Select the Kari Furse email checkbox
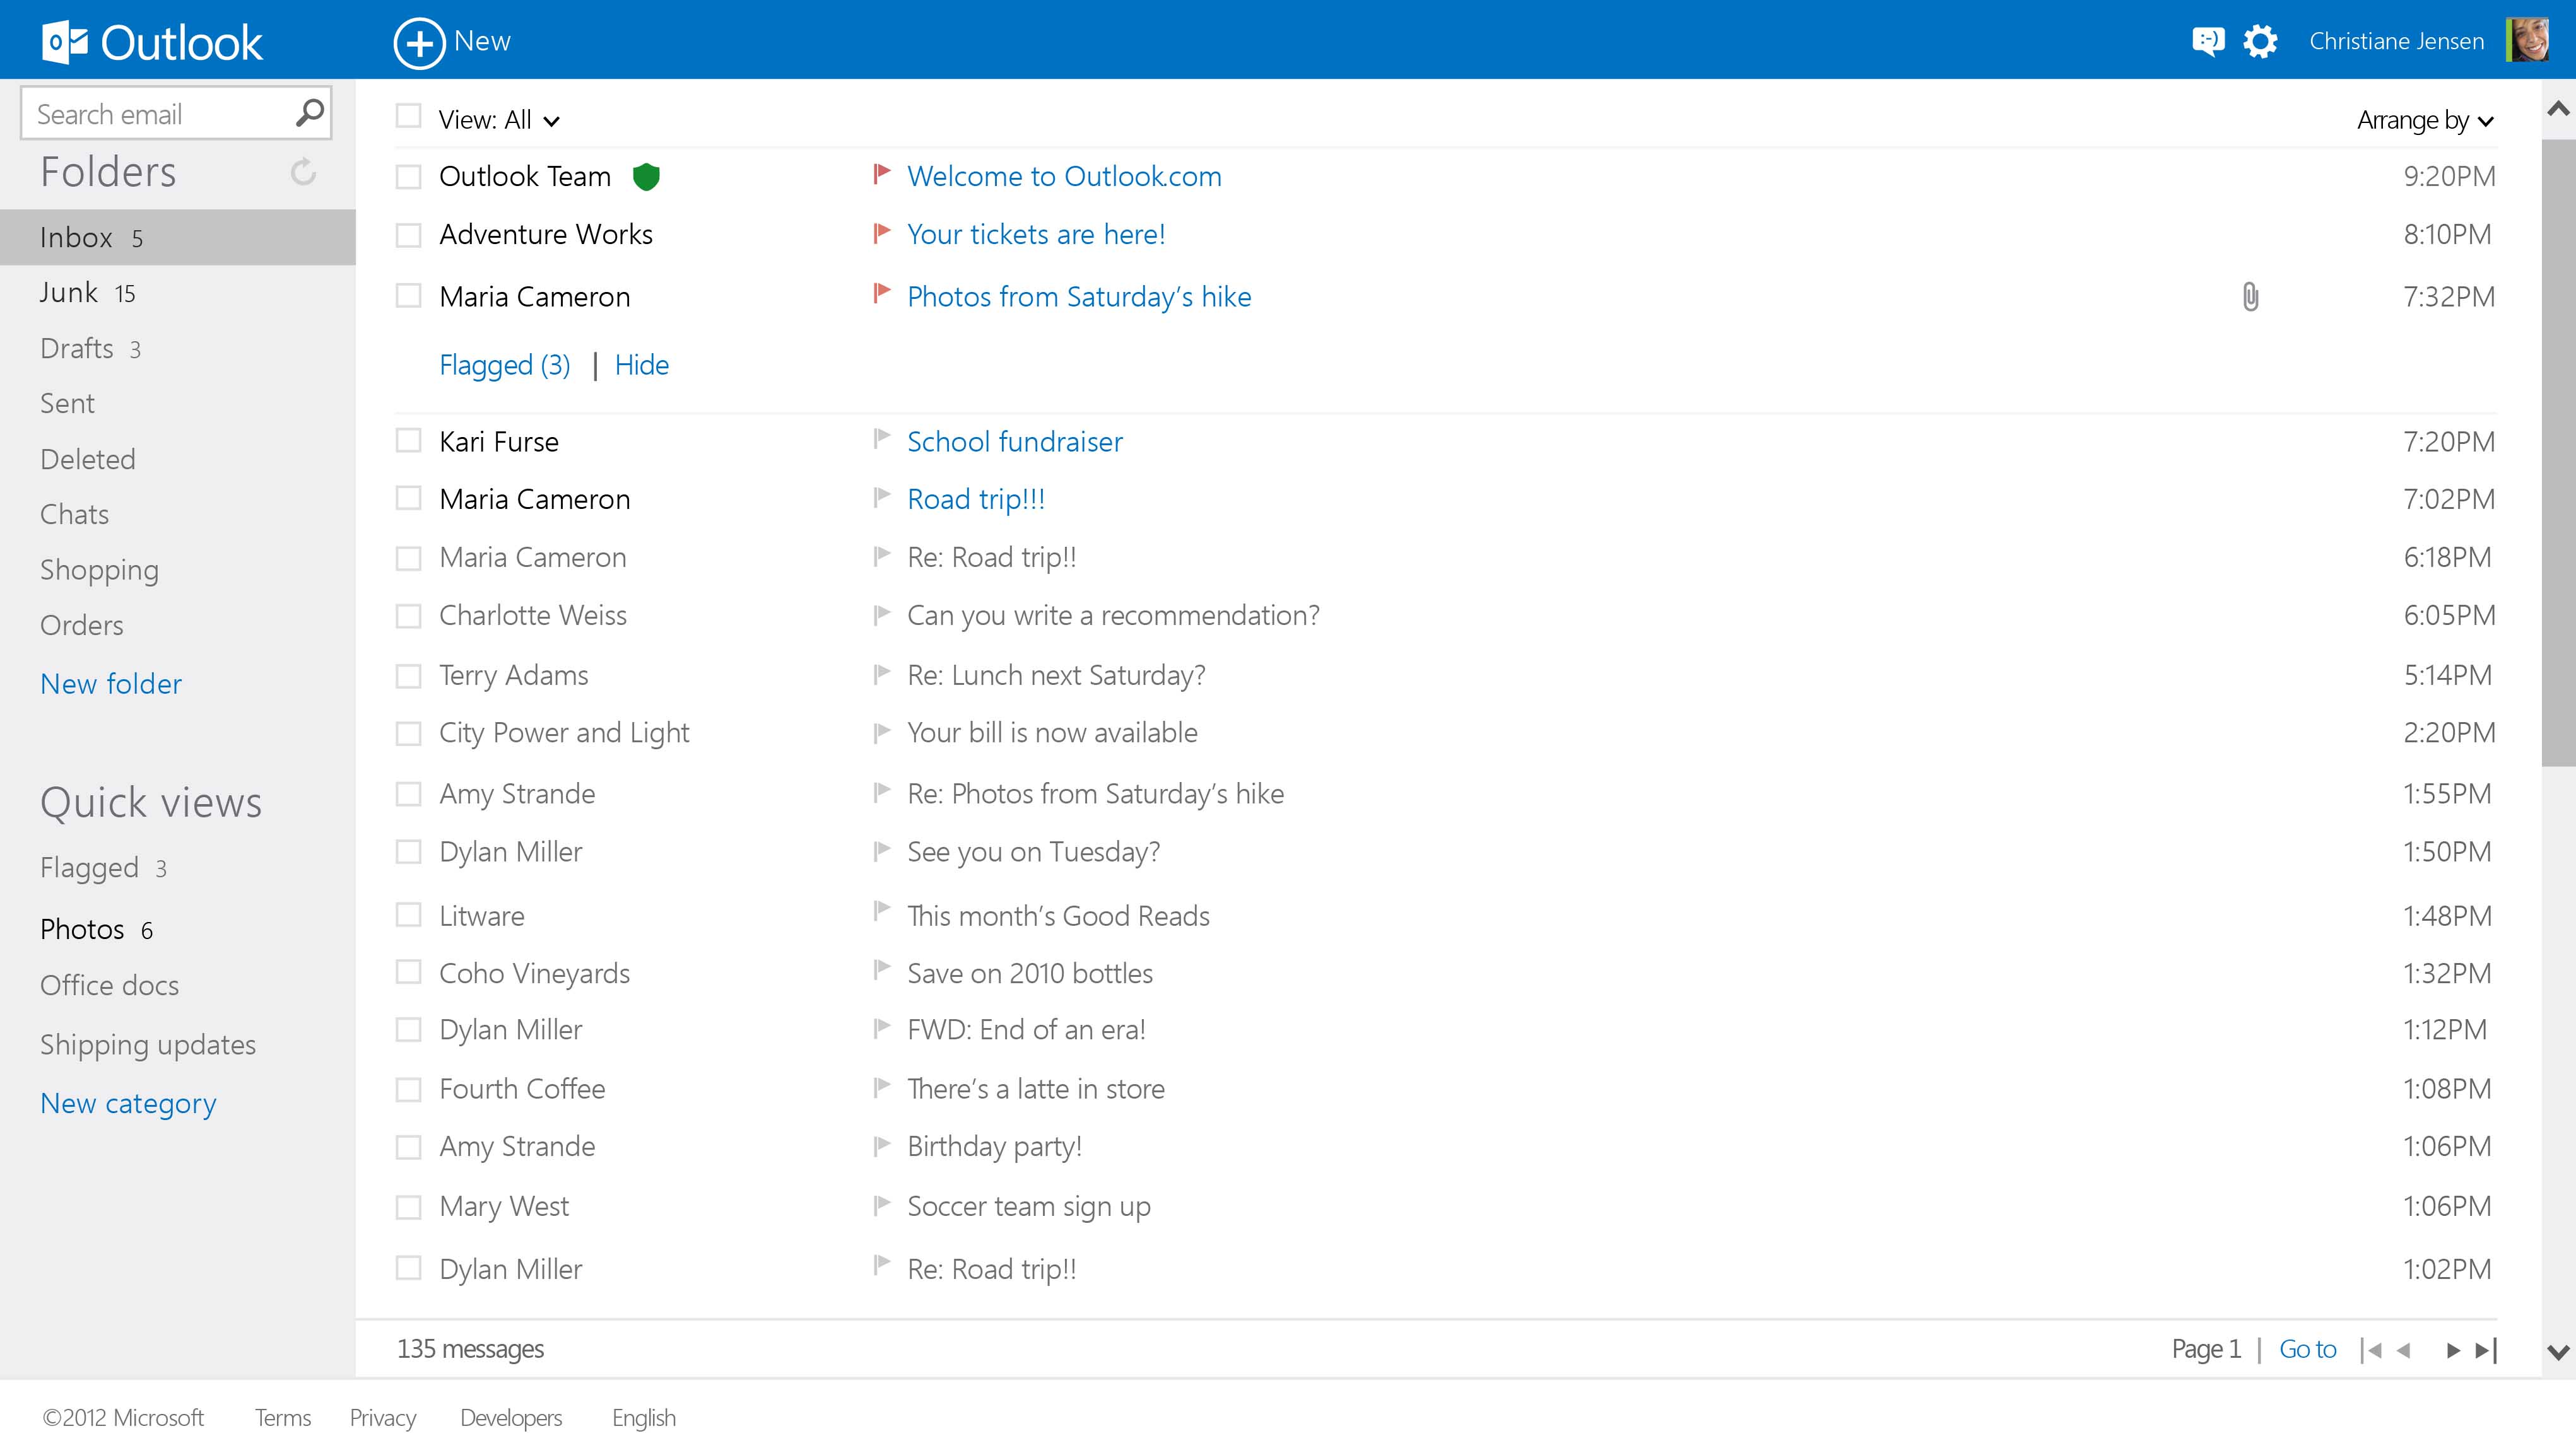This screenshot has height=1448, width=2576. click(x=408, y=441)
